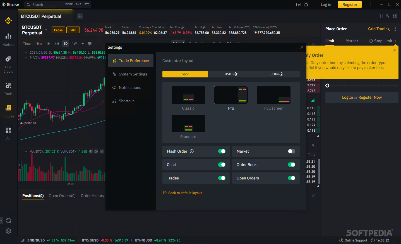Click Register Now link in order panel
This screenshot has width=401, height=244.
point(370,97)
